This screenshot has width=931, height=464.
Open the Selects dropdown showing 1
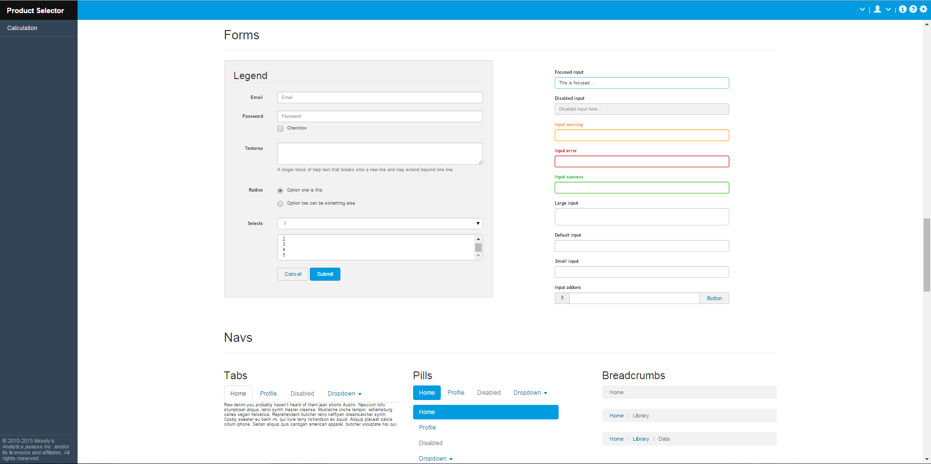[x=380, y=224]
